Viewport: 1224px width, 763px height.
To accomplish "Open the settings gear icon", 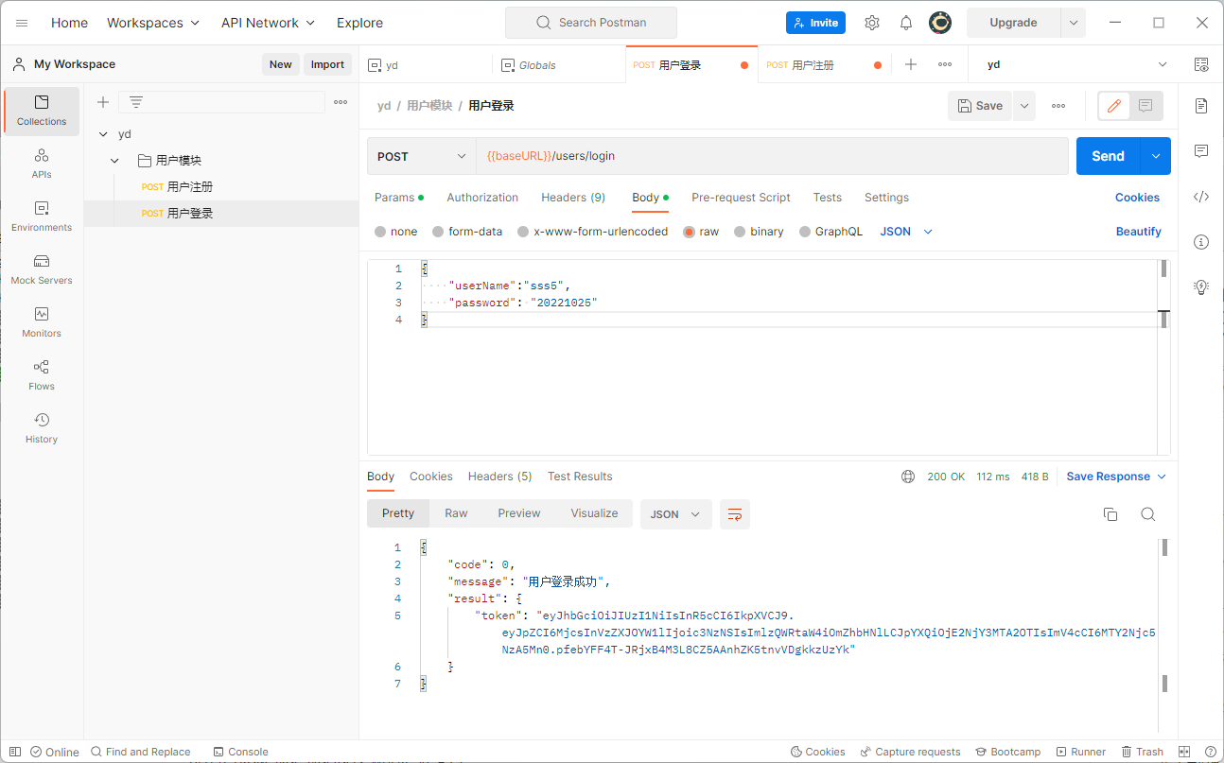I will 872,23.
